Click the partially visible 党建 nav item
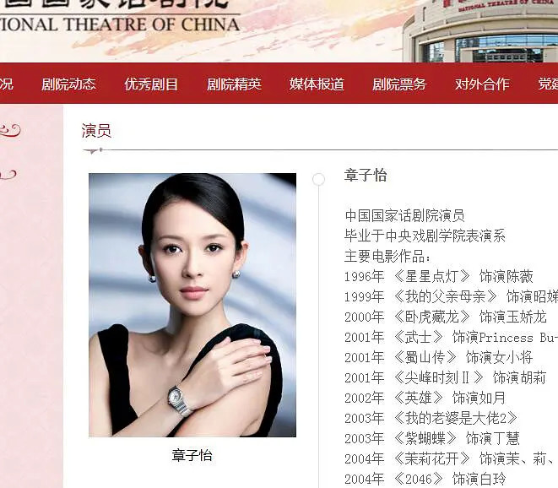Viewport: 558px width, 488px height. 548,84
